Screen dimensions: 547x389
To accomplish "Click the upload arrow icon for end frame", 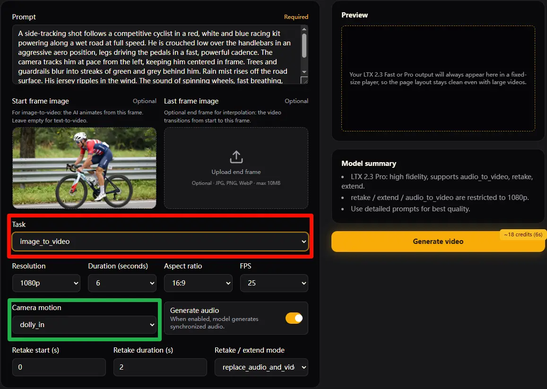I will coord(236,157).
